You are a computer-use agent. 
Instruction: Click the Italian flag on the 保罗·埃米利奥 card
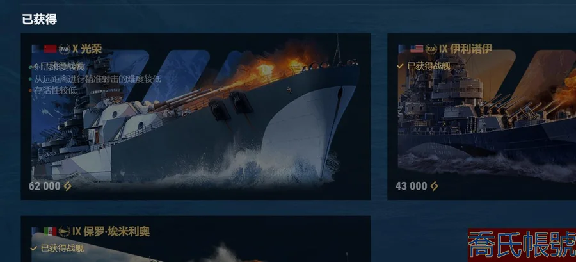click(50, 231)
